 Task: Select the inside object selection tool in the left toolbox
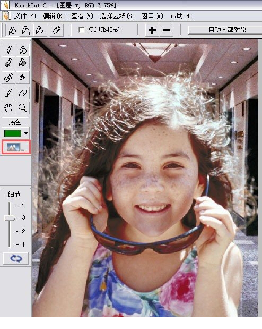coord(8,50)
